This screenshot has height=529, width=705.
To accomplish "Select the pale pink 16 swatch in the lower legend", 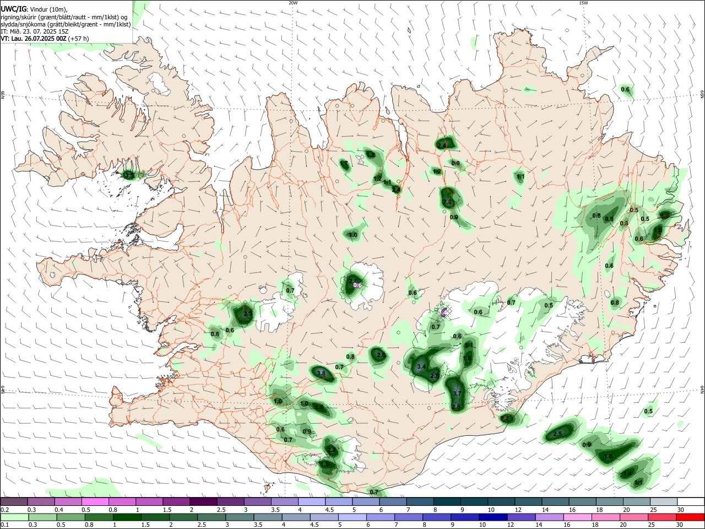I will click(577, 517).
